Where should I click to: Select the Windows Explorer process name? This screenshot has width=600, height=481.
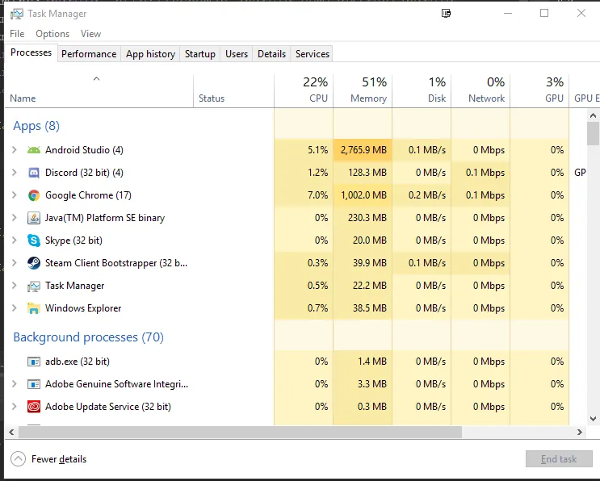click(x=83, y=308)
